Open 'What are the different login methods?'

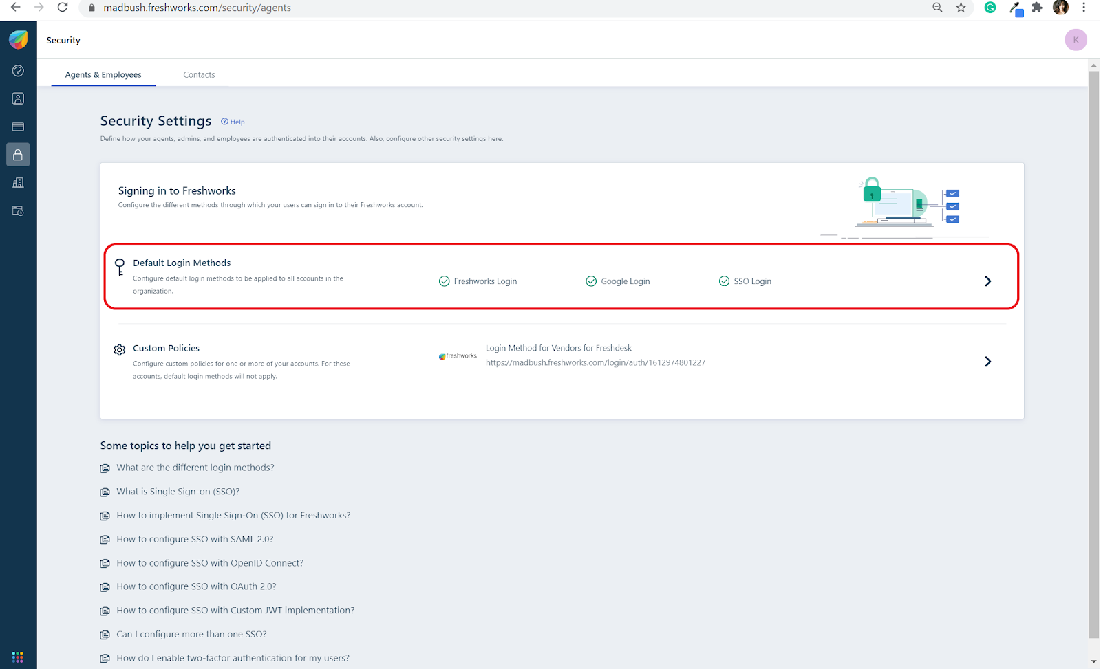coord(195,468)
